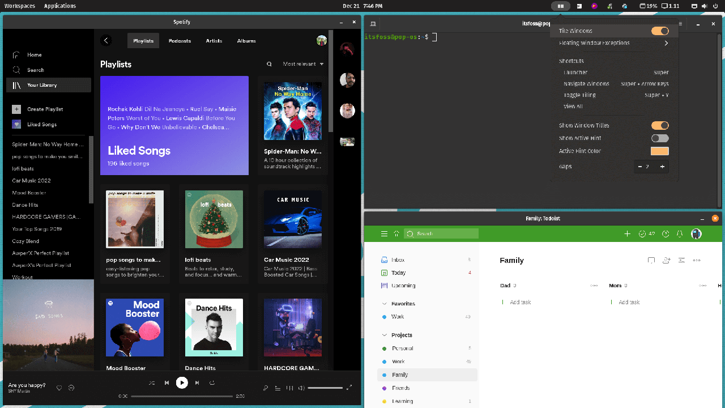Viewport: 725px width, 408px height.
Task: Turn off Tile Windows switch
Action: click(x=660, y=31)
